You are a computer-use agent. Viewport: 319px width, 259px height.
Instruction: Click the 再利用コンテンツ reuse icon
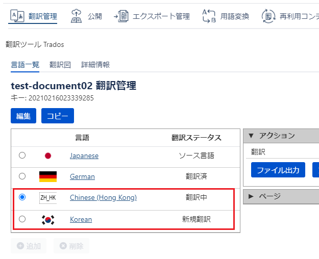point(268,16)
